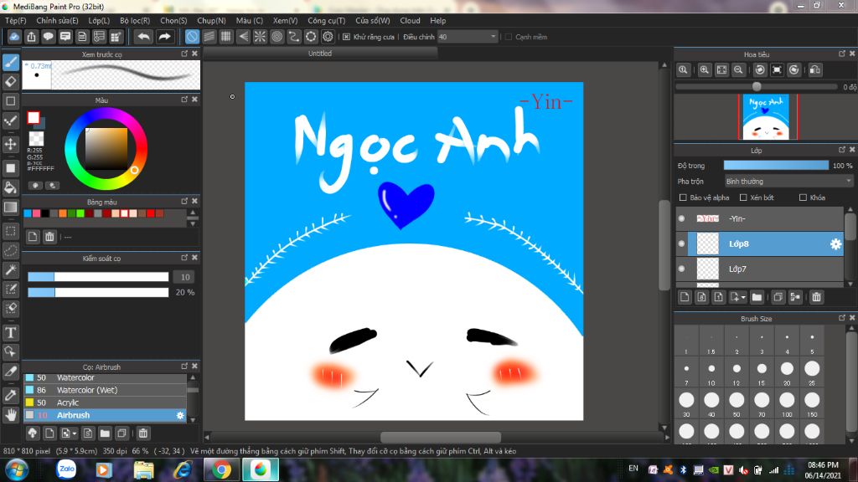The width and height of the screenshot is (858, 482).
Task: Click the Untitled canvas tab
Action: pyautogui.click(x=320, y=54)
